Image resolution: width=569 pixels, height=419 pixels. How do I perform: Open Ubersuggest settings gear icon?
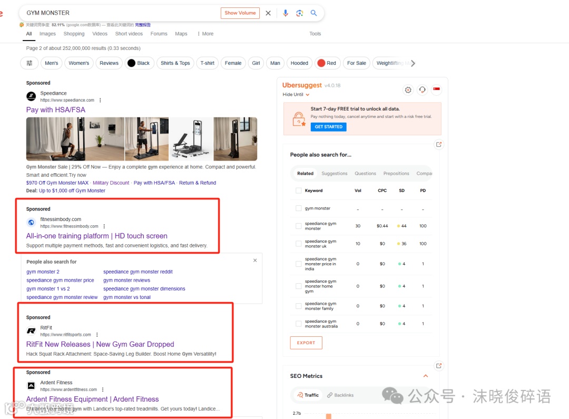(408, 90)
